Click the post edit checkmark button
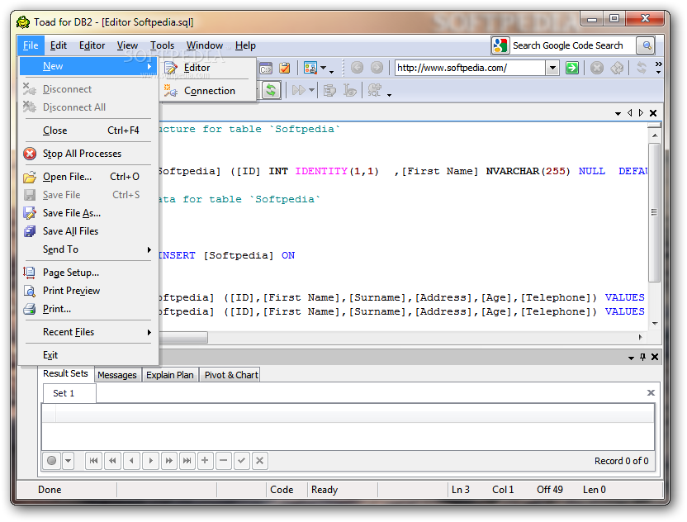Screen dimensions: 687x522 (x=241, y=461)
